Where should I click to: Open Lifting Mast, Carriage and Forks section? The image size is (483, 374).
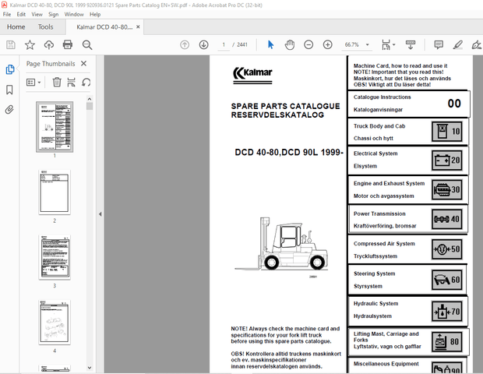coord(408,341)
